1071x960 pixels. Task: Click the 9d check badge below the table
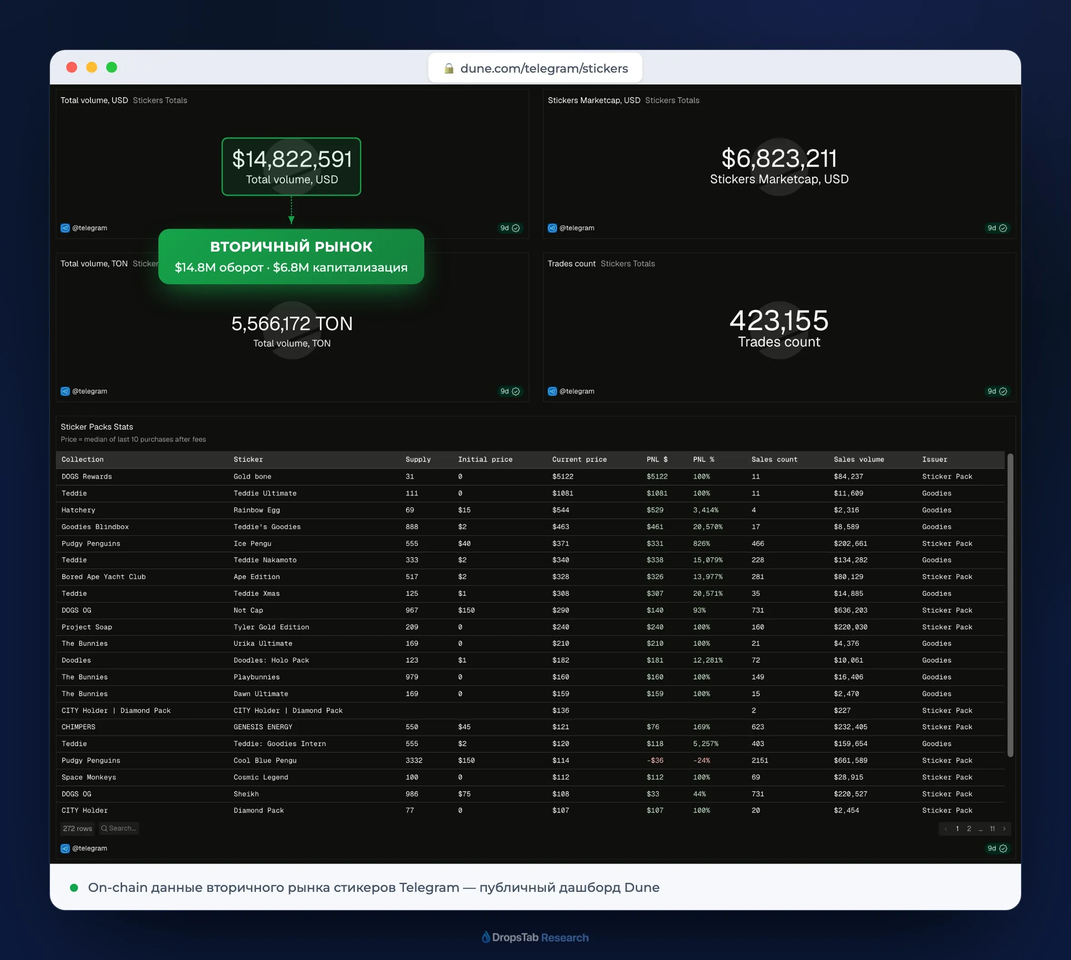tap(997, 848)
